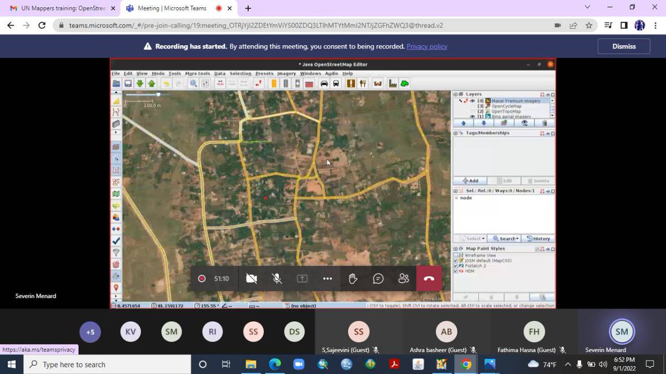Open Teams meeting chat
This screenshot has width=666, height=374.
tap(378, 279)
